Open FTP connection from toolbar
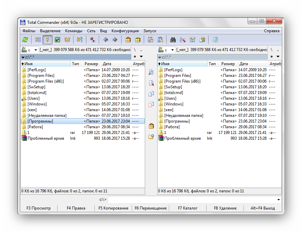302x232 pixels. point(150,40)
